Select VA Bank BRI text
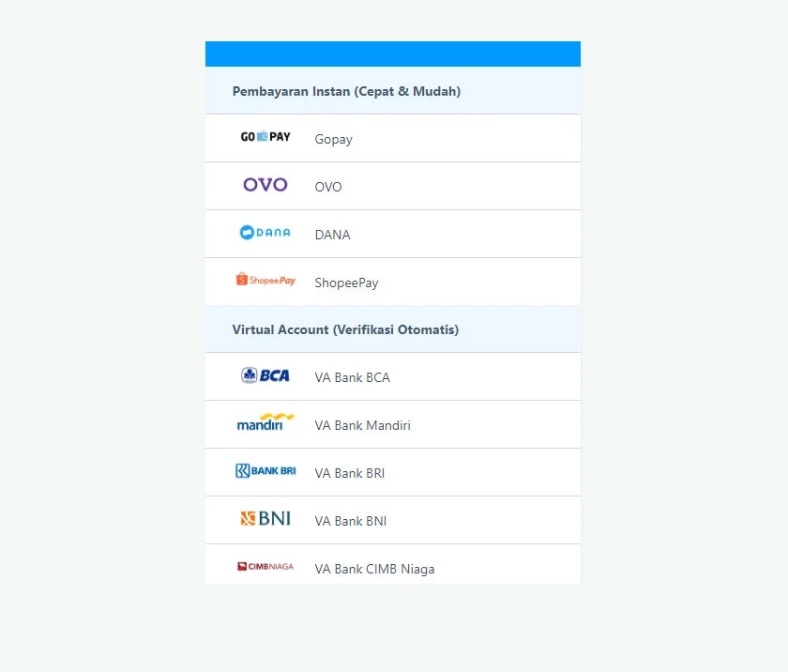 349,474
